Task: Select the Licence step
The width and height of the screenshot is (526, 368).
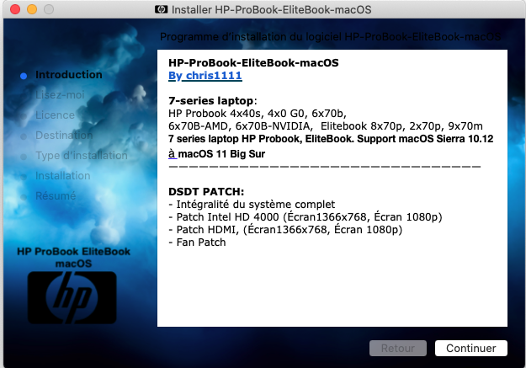Action: [x=55, y=115]
